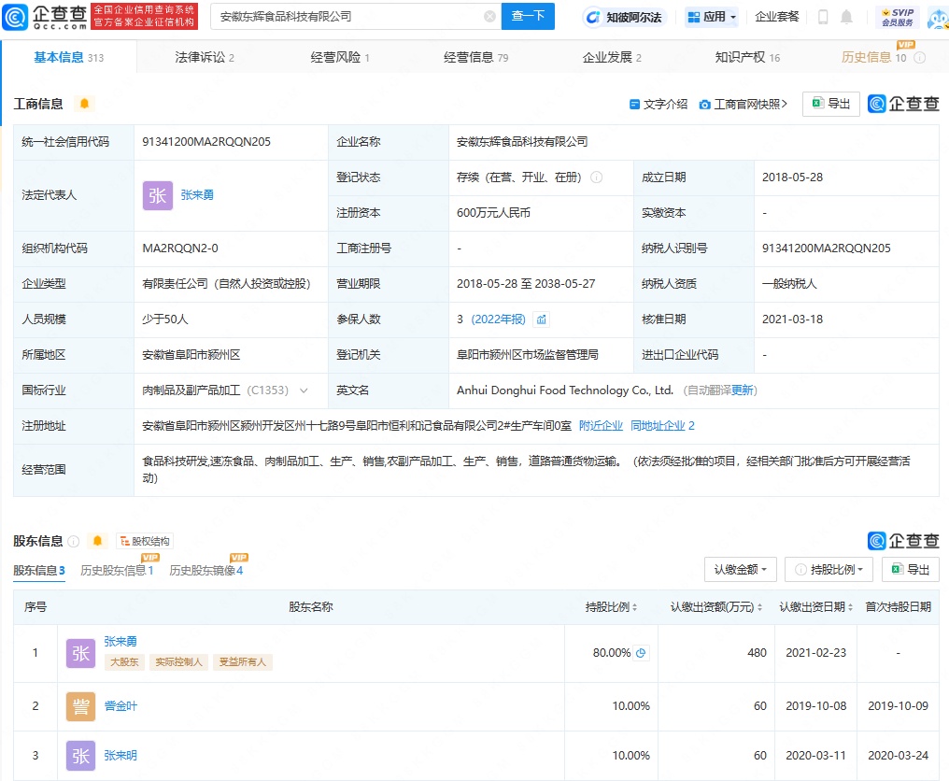Open the 持股比例 filter dropdown
Image resolution: width=949 pixels, height=781 pixels.
(x=829, y=569)
